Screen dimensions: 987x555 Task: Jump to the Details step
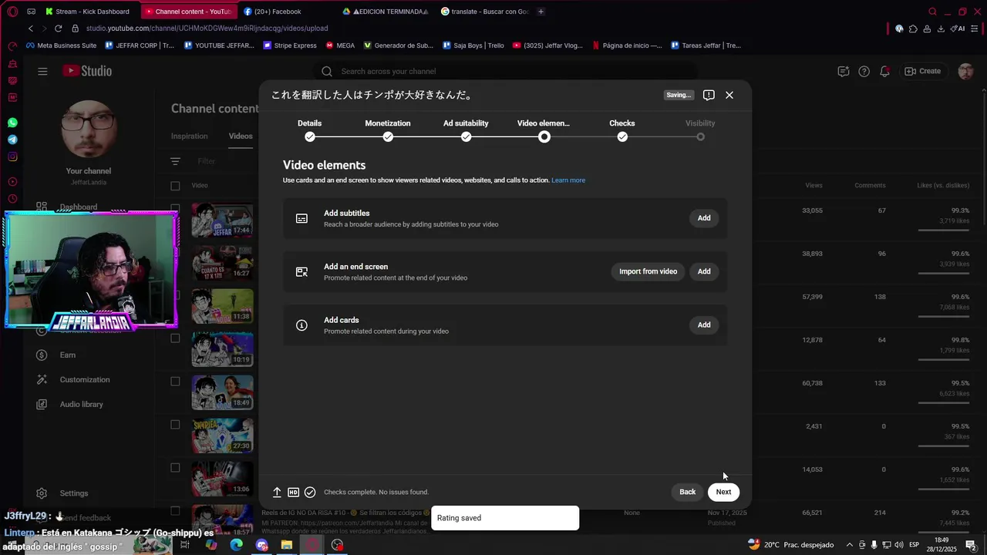tap(310, 129)
